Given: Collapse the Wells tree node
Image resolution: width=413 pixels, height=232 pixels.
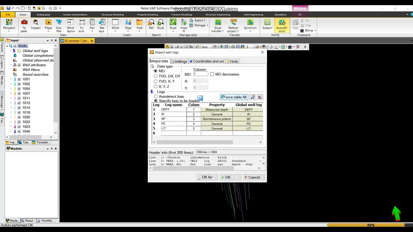Looking at the screenshot, I should [x=7, y=46].
